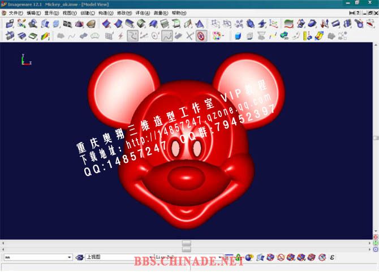The image size is (379, 272).
Task: Toggle the pressed wavy curve button in second row
Action: [x=167, y=36]
